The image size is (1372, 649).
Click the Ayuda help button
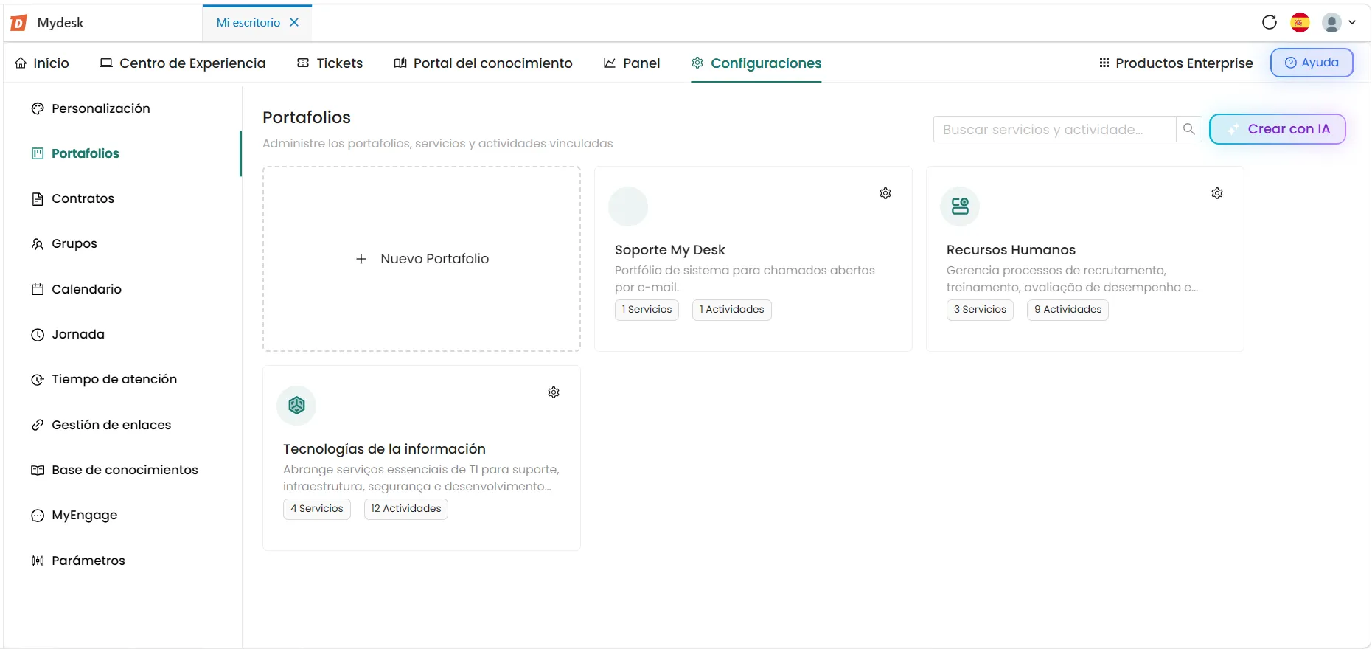click(1312, 63)
